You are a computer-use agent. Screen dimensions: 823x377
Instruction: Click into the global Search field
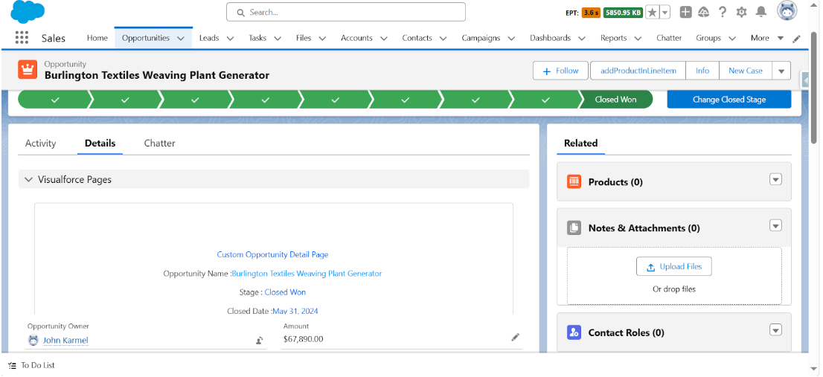pyautogui.click(x=346, y=12)
